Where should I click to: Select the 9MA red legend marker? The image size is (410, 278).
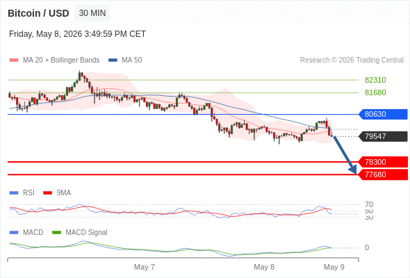tap(47, 193)
